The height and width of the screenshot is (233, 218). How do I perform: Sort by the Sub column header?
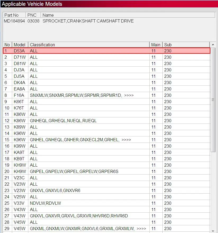[186, 45]
